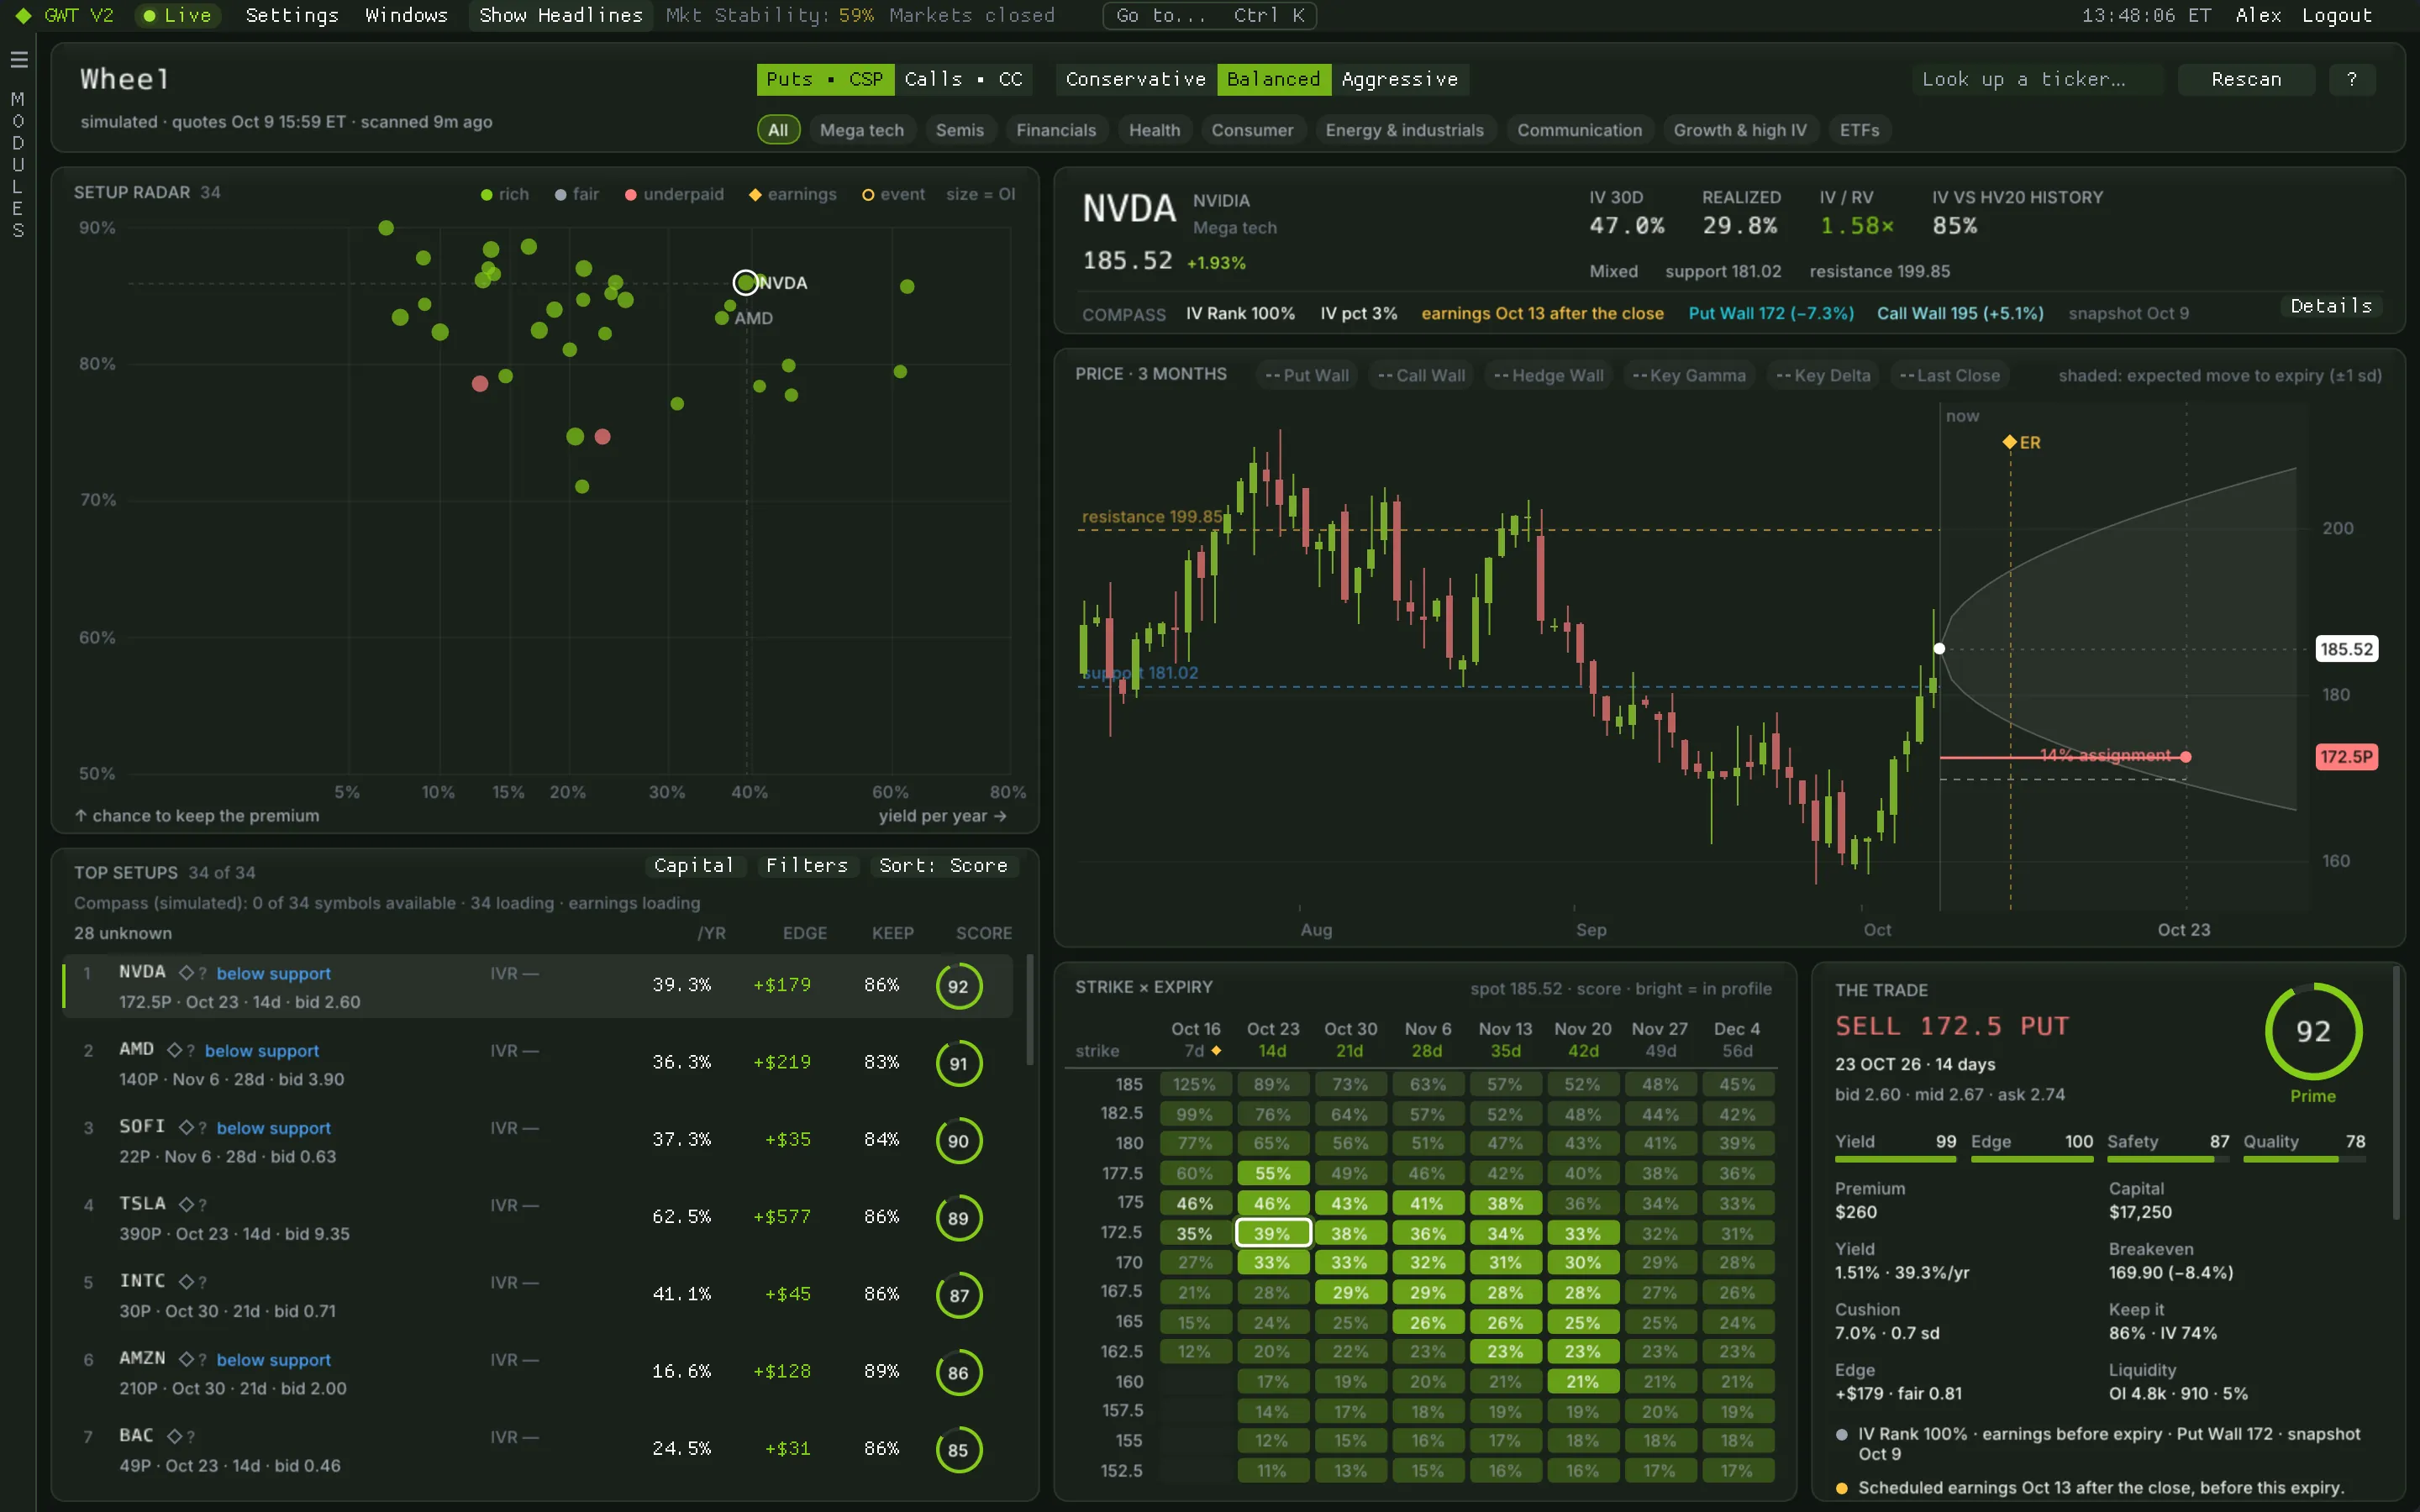2420x1512 pixels.
Task: Select the SOFI 22P setup row
Action: [537, 1141]
